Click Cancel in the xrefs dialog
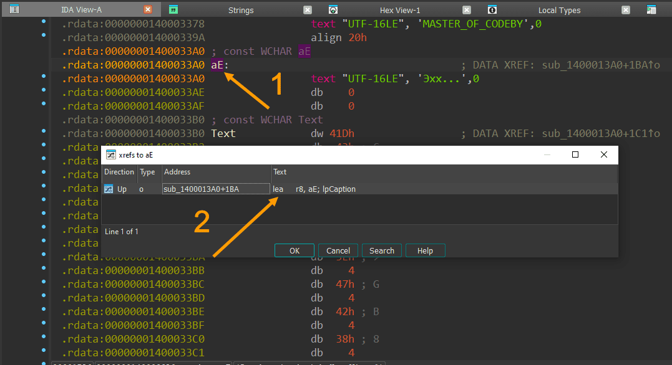This screenshot has width=672, height=365. pyautogui.click(x=338, y=250)
